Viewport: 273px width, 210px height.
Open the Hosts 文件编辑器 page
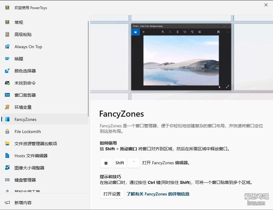pyautogui.click(x=45, y=155)
